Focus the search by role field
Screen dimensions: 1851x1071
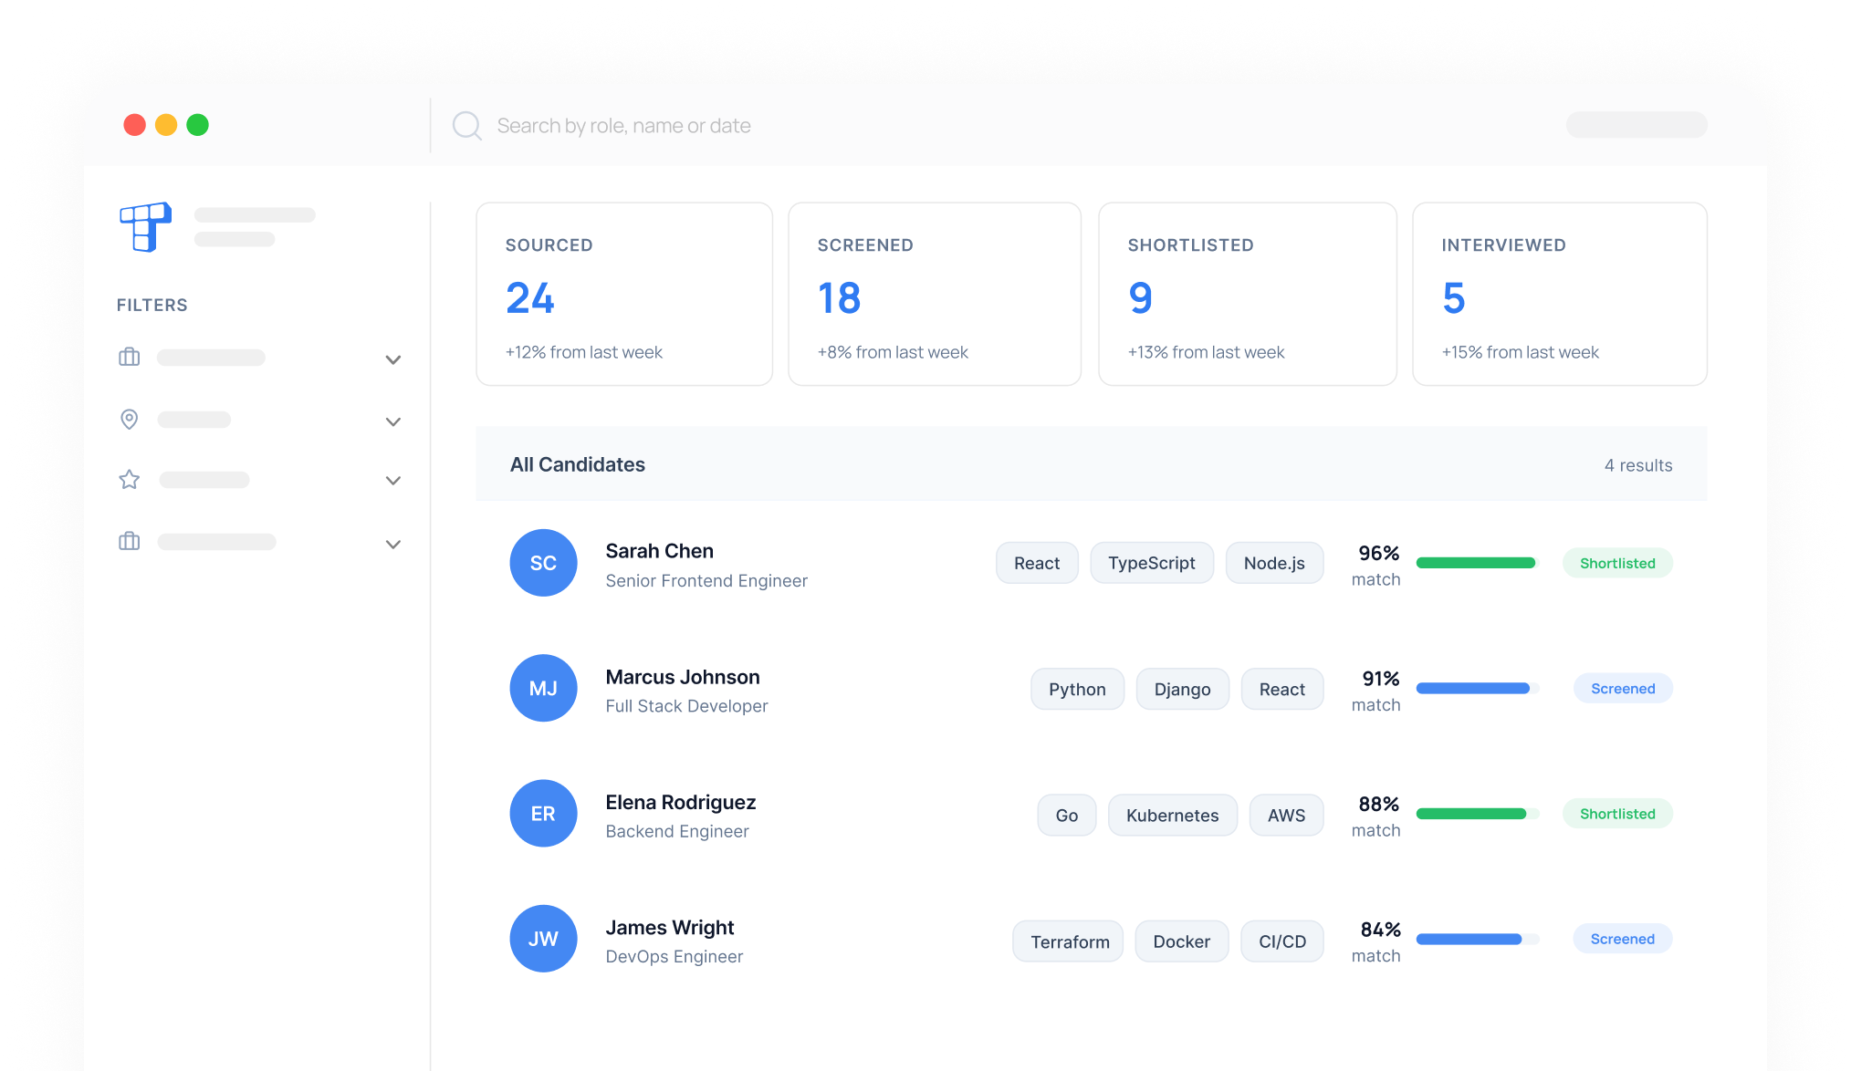(623, 126)
